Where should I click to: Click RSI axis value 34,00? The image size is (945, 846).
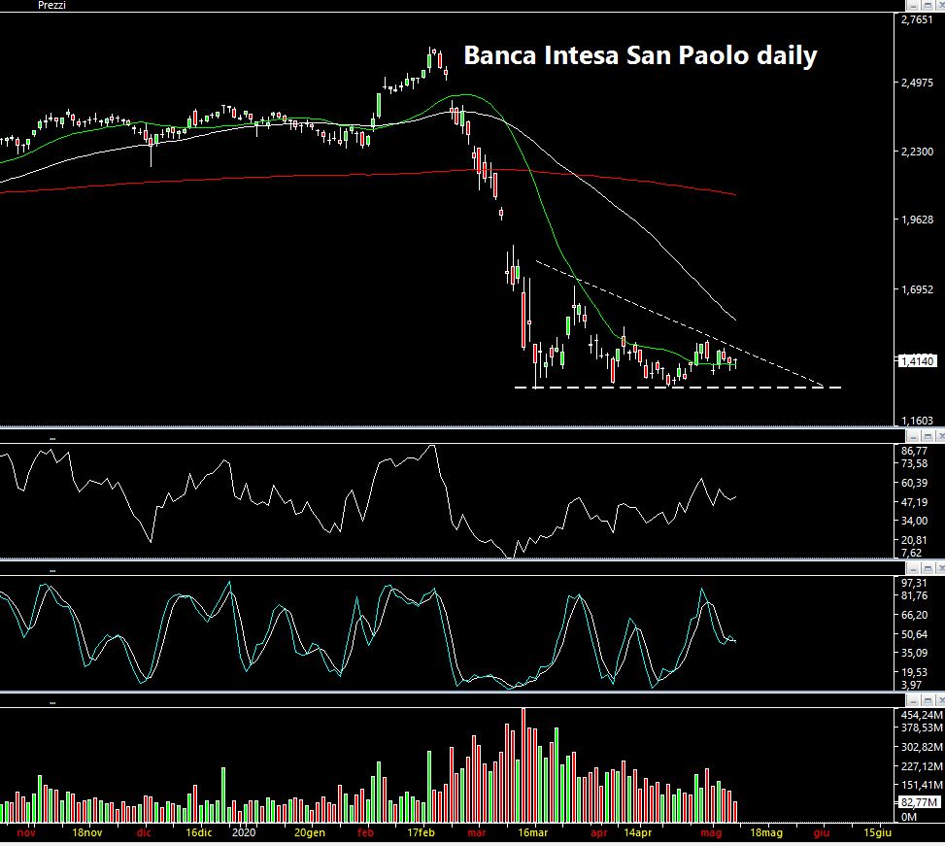[x=914, y=521]
